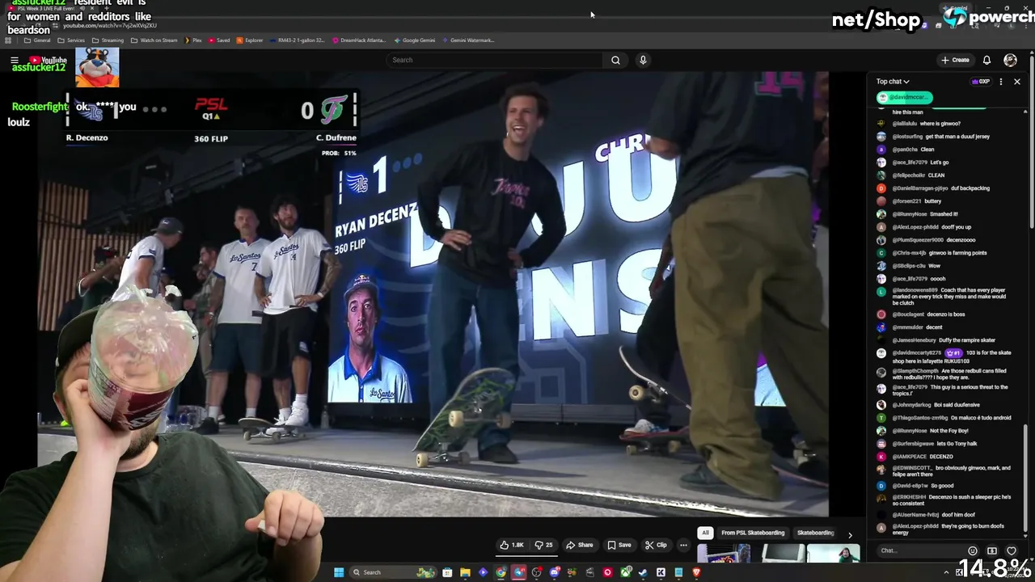Like the video (1.8K)

(512, 545)
